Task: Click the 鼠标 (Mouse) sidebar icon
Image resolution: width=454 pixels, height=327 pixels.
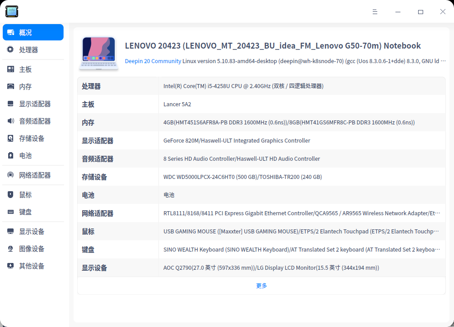Action: pos(10,194)
